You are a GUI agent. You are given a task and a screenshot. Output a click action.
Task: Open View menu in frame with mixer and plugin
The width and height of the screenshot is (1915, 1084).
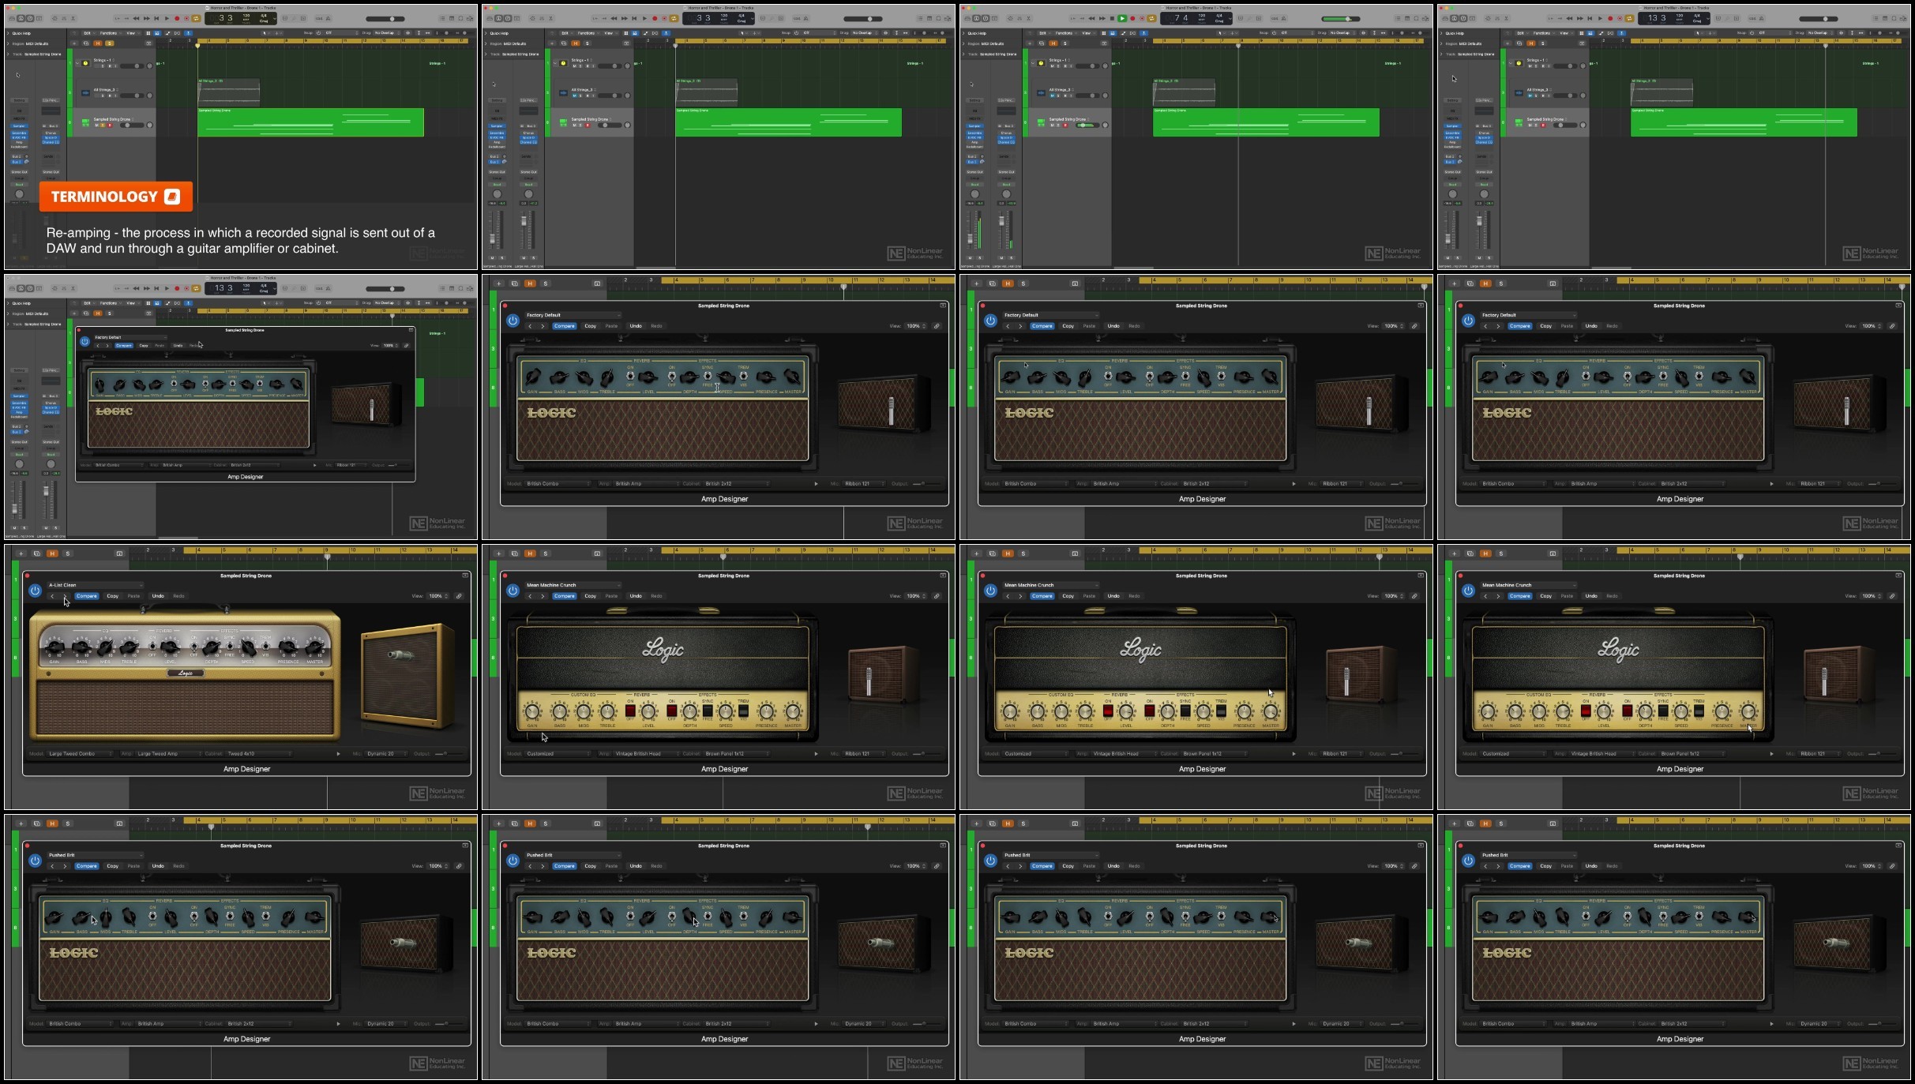point(132,303)
